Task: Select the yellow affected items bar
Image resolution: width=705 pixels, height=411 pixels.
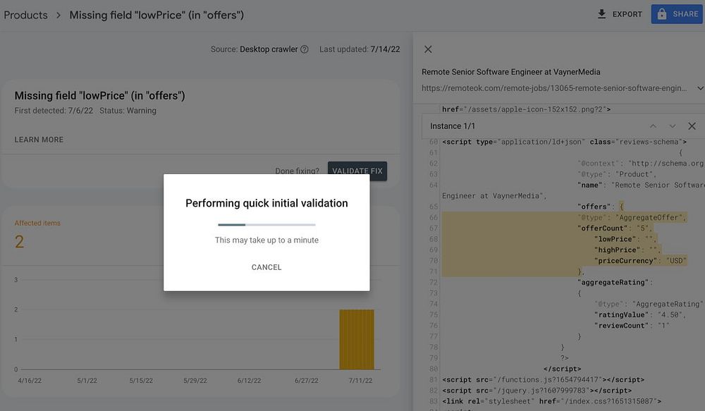Action: pos(357,340)
